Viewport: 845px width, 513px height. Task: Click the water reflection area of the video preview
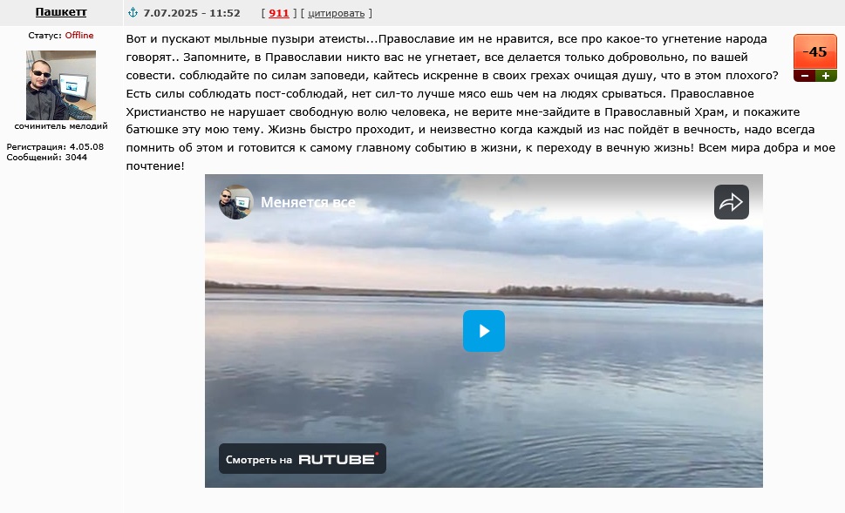point(483,398)
